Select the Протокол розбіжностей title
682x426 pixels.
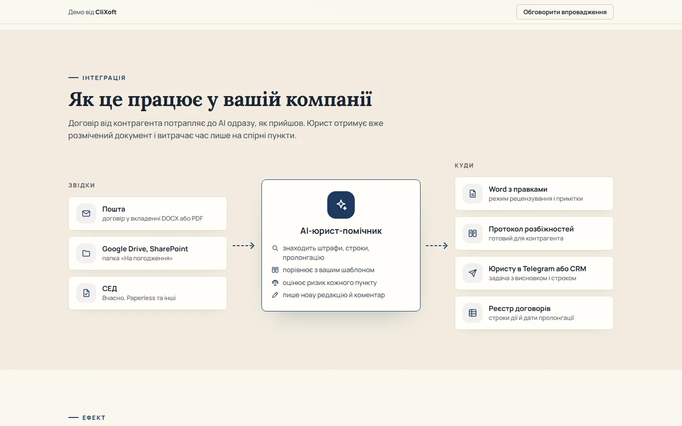pos(531,229)
